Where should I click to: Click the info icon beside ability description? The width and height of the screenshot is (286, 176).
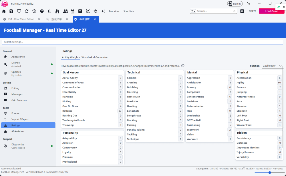(x=183, y=66)
